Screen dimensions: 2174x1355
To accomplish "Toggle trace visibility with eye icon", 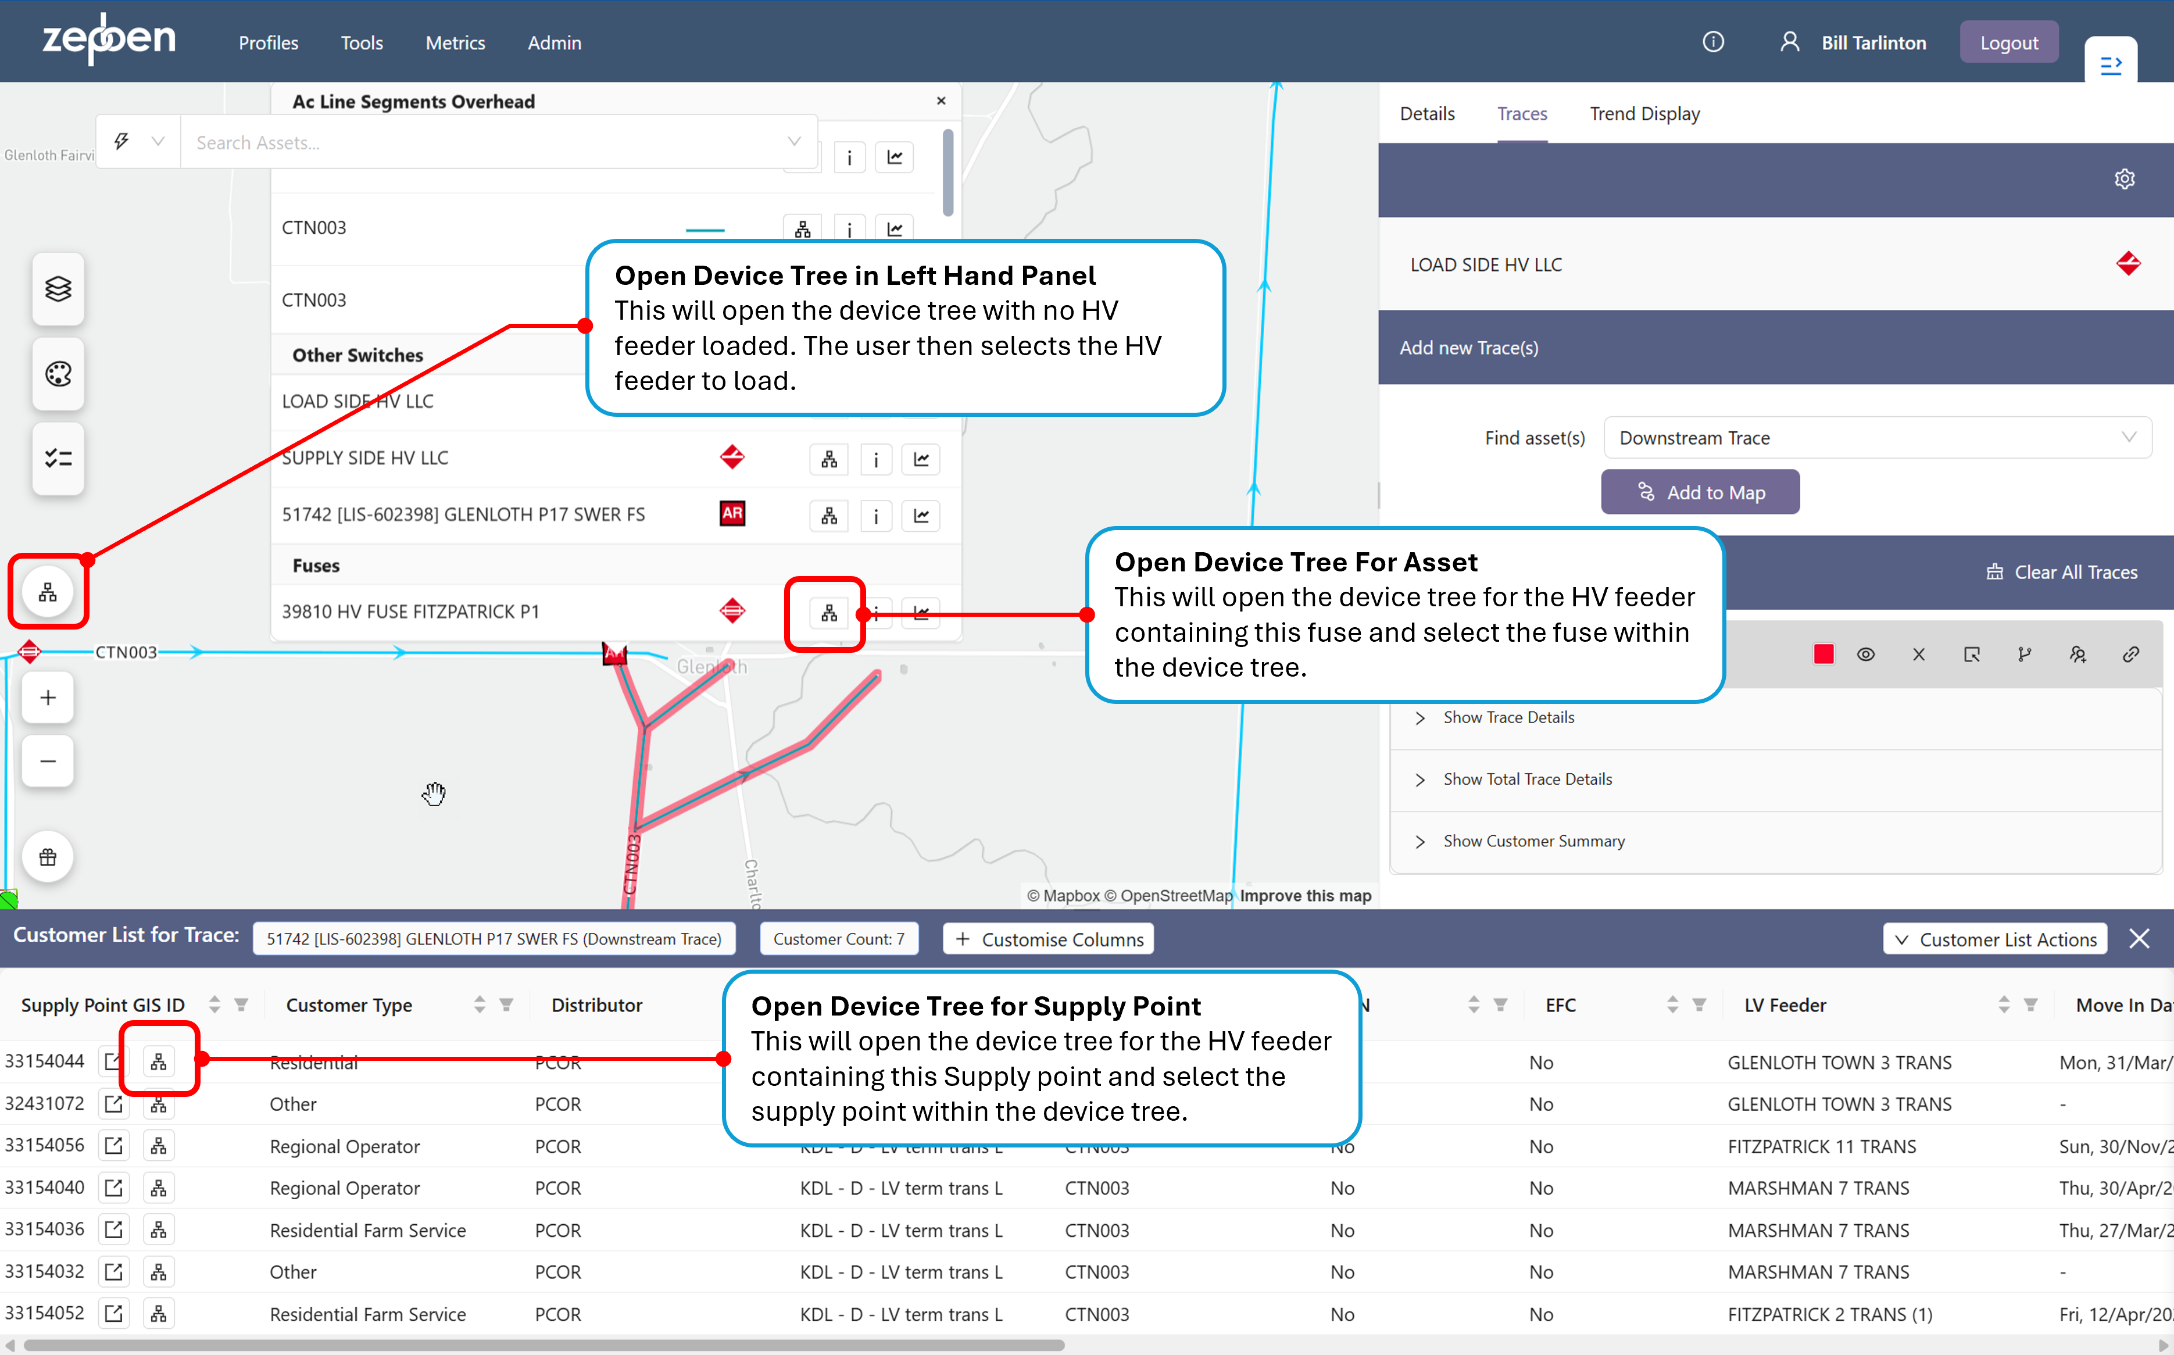I will pyautogui.click(x=1866, y=654).
